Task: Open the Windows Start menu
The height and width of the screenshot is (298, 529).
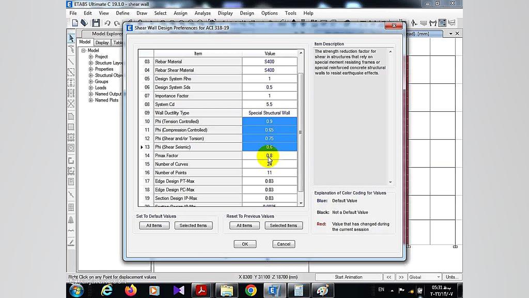Action: coord(76,290)
